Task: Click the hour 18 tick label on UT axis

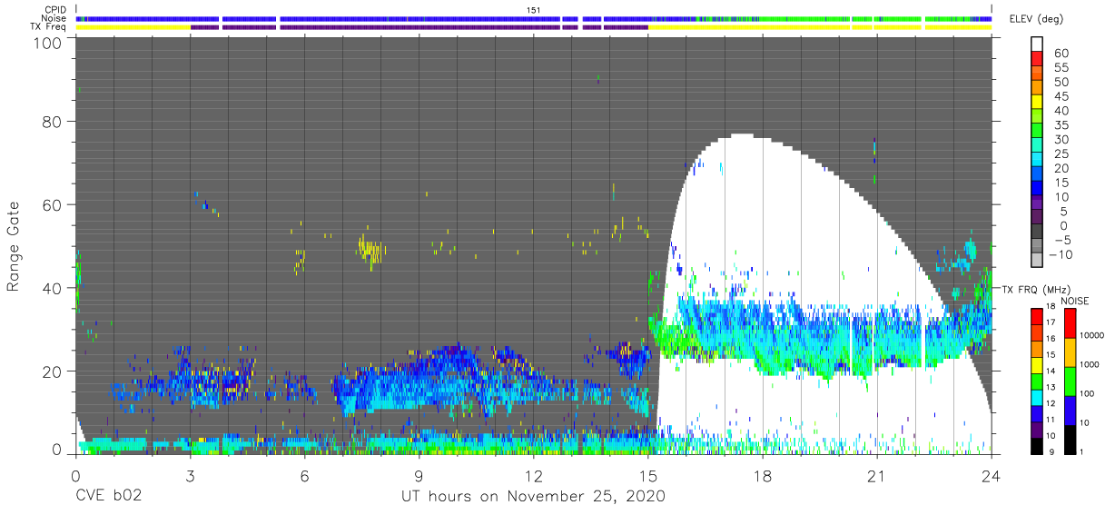Action: 763,476
